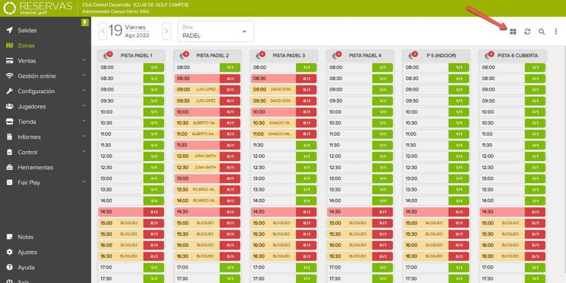
Task: Go to next day arrow
Action: (166, 31)
